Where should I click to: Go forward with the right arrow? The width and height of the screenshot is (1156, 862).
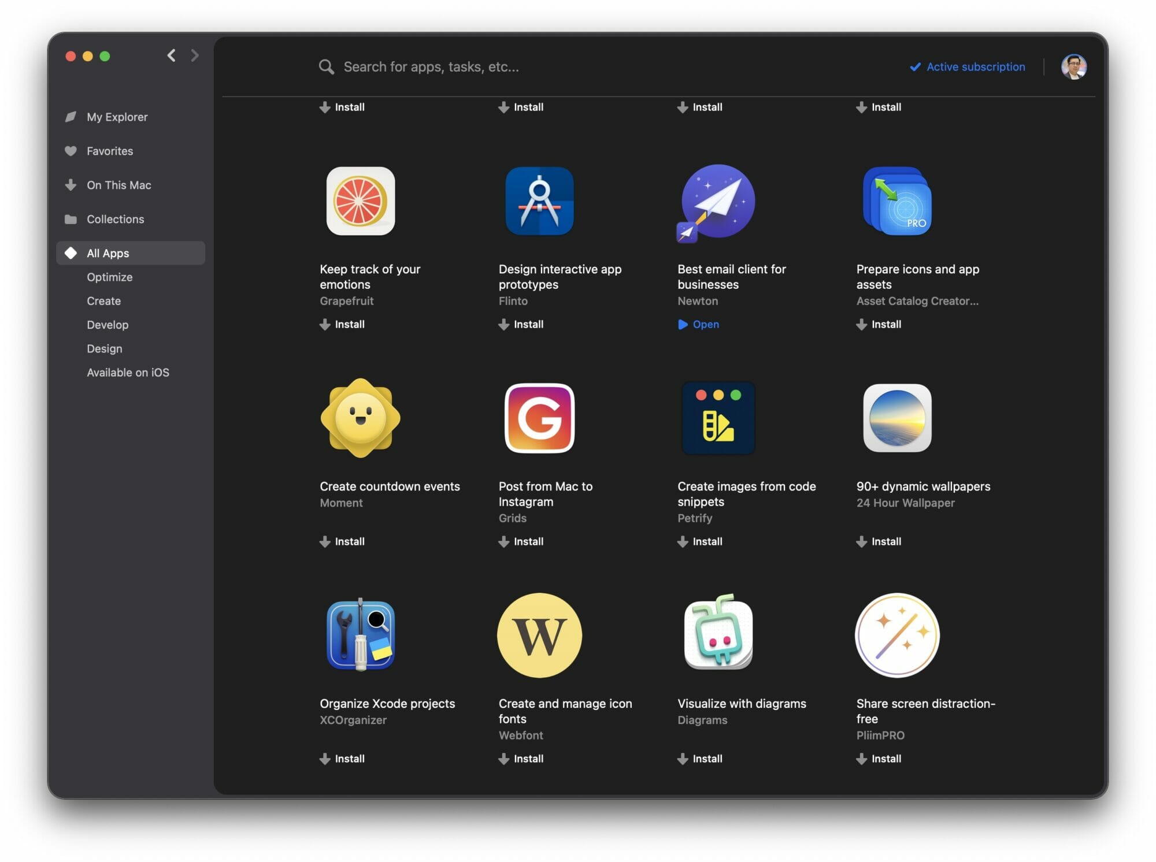click(195, 55)
